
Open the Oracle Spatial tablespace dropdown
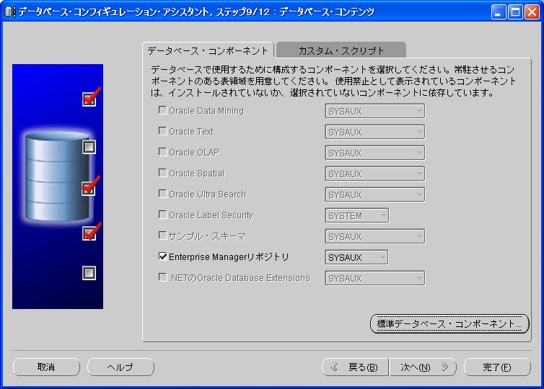(x=374, y=174)
